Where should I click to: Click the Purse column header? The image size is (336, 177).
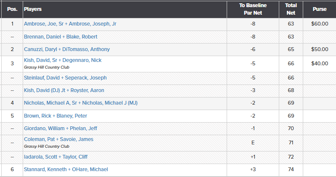[x=320, y=9]
